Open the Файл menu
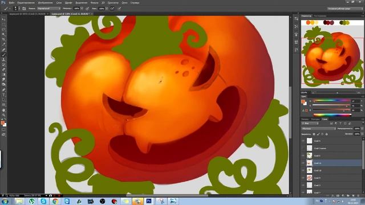 (11, 3)
